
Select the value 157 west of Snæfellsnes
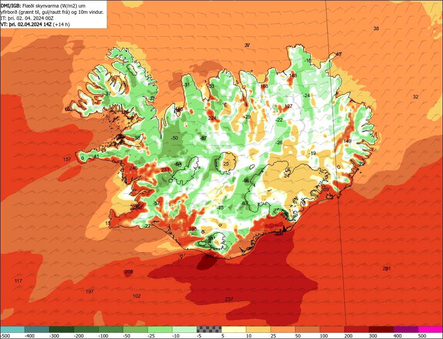click(67, 159)
